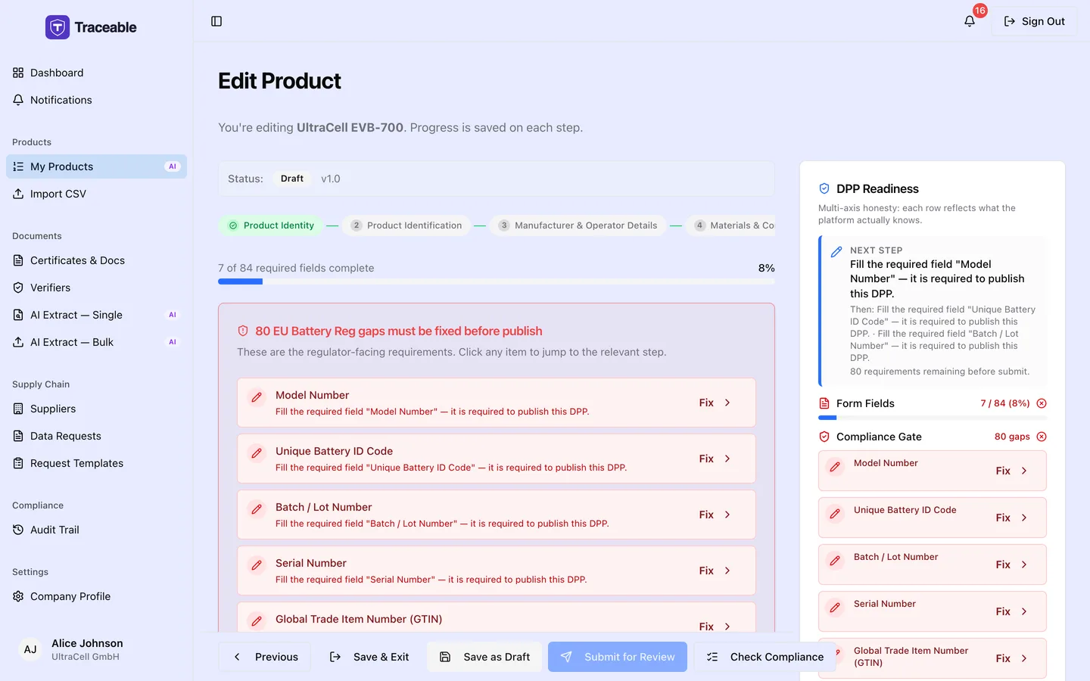The image size is (1090, 681).
Task: Select step 4 Materials step
Action: 730,225
